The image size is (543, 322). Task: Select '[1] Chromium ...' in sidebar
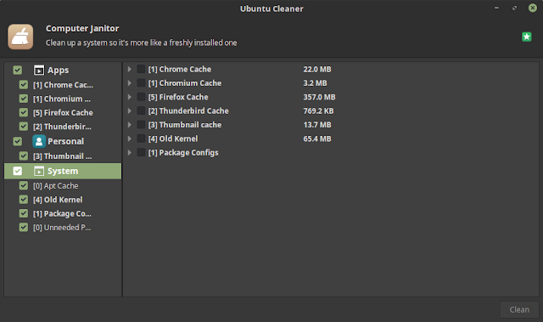coord(62,99)
